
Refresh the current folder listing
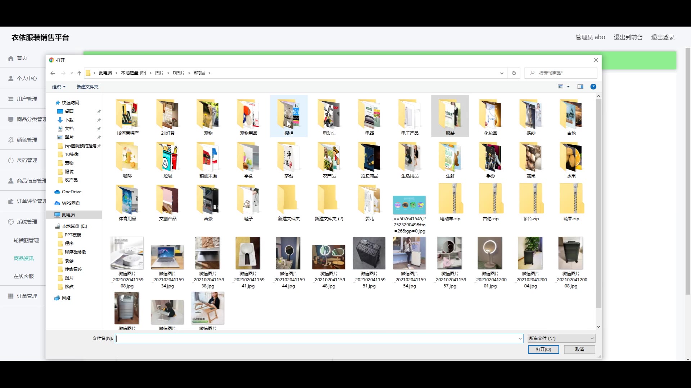(514, 73)
